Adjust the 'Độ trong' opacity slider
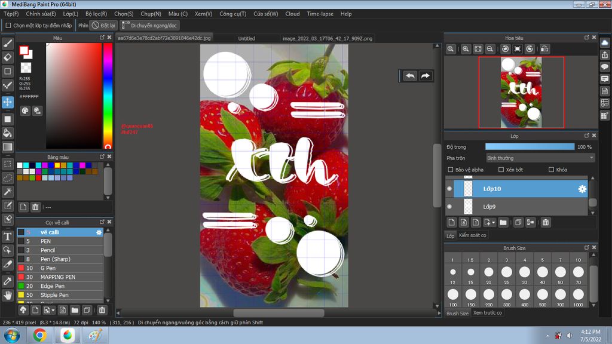The height and width of the screenshot is (344, 612). tap(530, 147)
